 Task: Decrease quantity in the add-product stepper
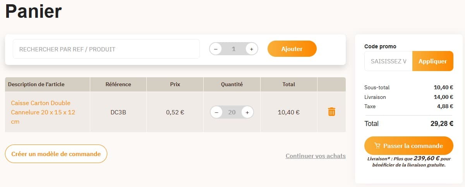click(x=216, y=49)
